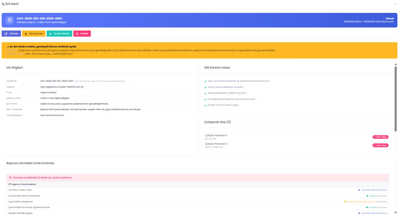The image size is (400, 216).
Task: Request a revision with Revizyon İste
Action: click(x=34, y=34)
